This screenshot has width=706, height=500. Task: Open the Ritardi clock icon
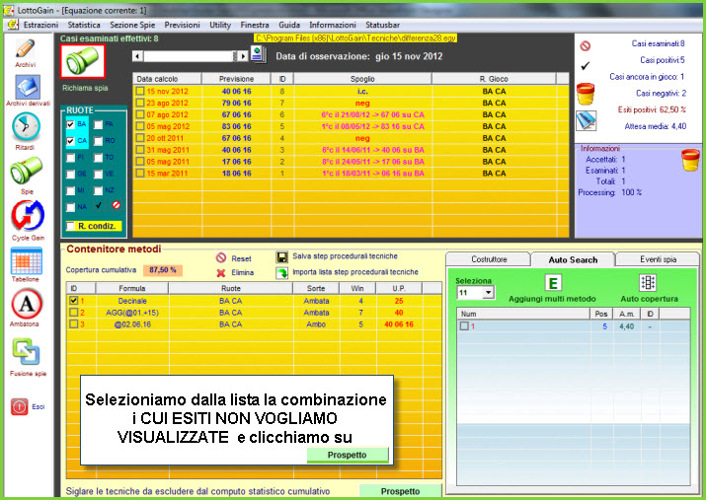tap(26, 127)
